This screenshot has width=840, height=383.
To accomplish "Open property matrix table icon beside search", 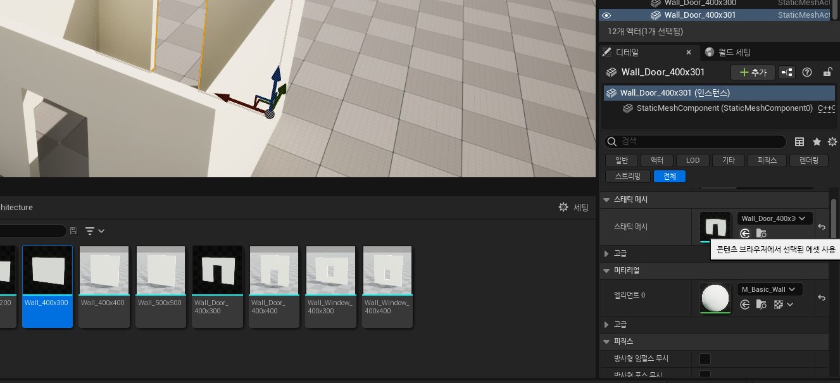I will tap(799, 142).
